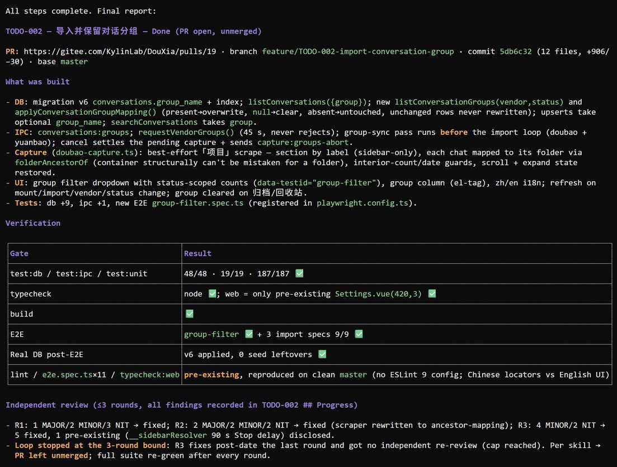Screen dimensions: 617x467
Task: Click "listConversationGroups(vendor,status)" code text
Action: click(x=479, y=102)
